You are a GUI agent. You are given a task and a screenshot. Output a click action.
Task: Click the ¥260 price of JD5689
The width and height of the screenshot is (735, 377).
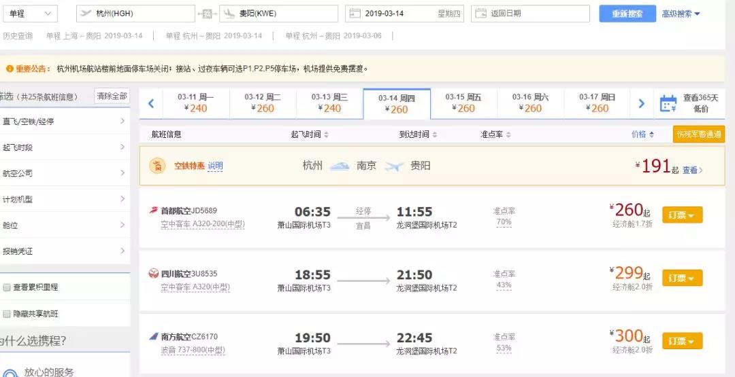coord(630,210)
